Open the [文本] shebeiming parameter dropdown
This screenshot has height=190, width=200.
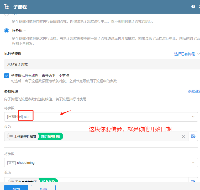coord(101,162)
